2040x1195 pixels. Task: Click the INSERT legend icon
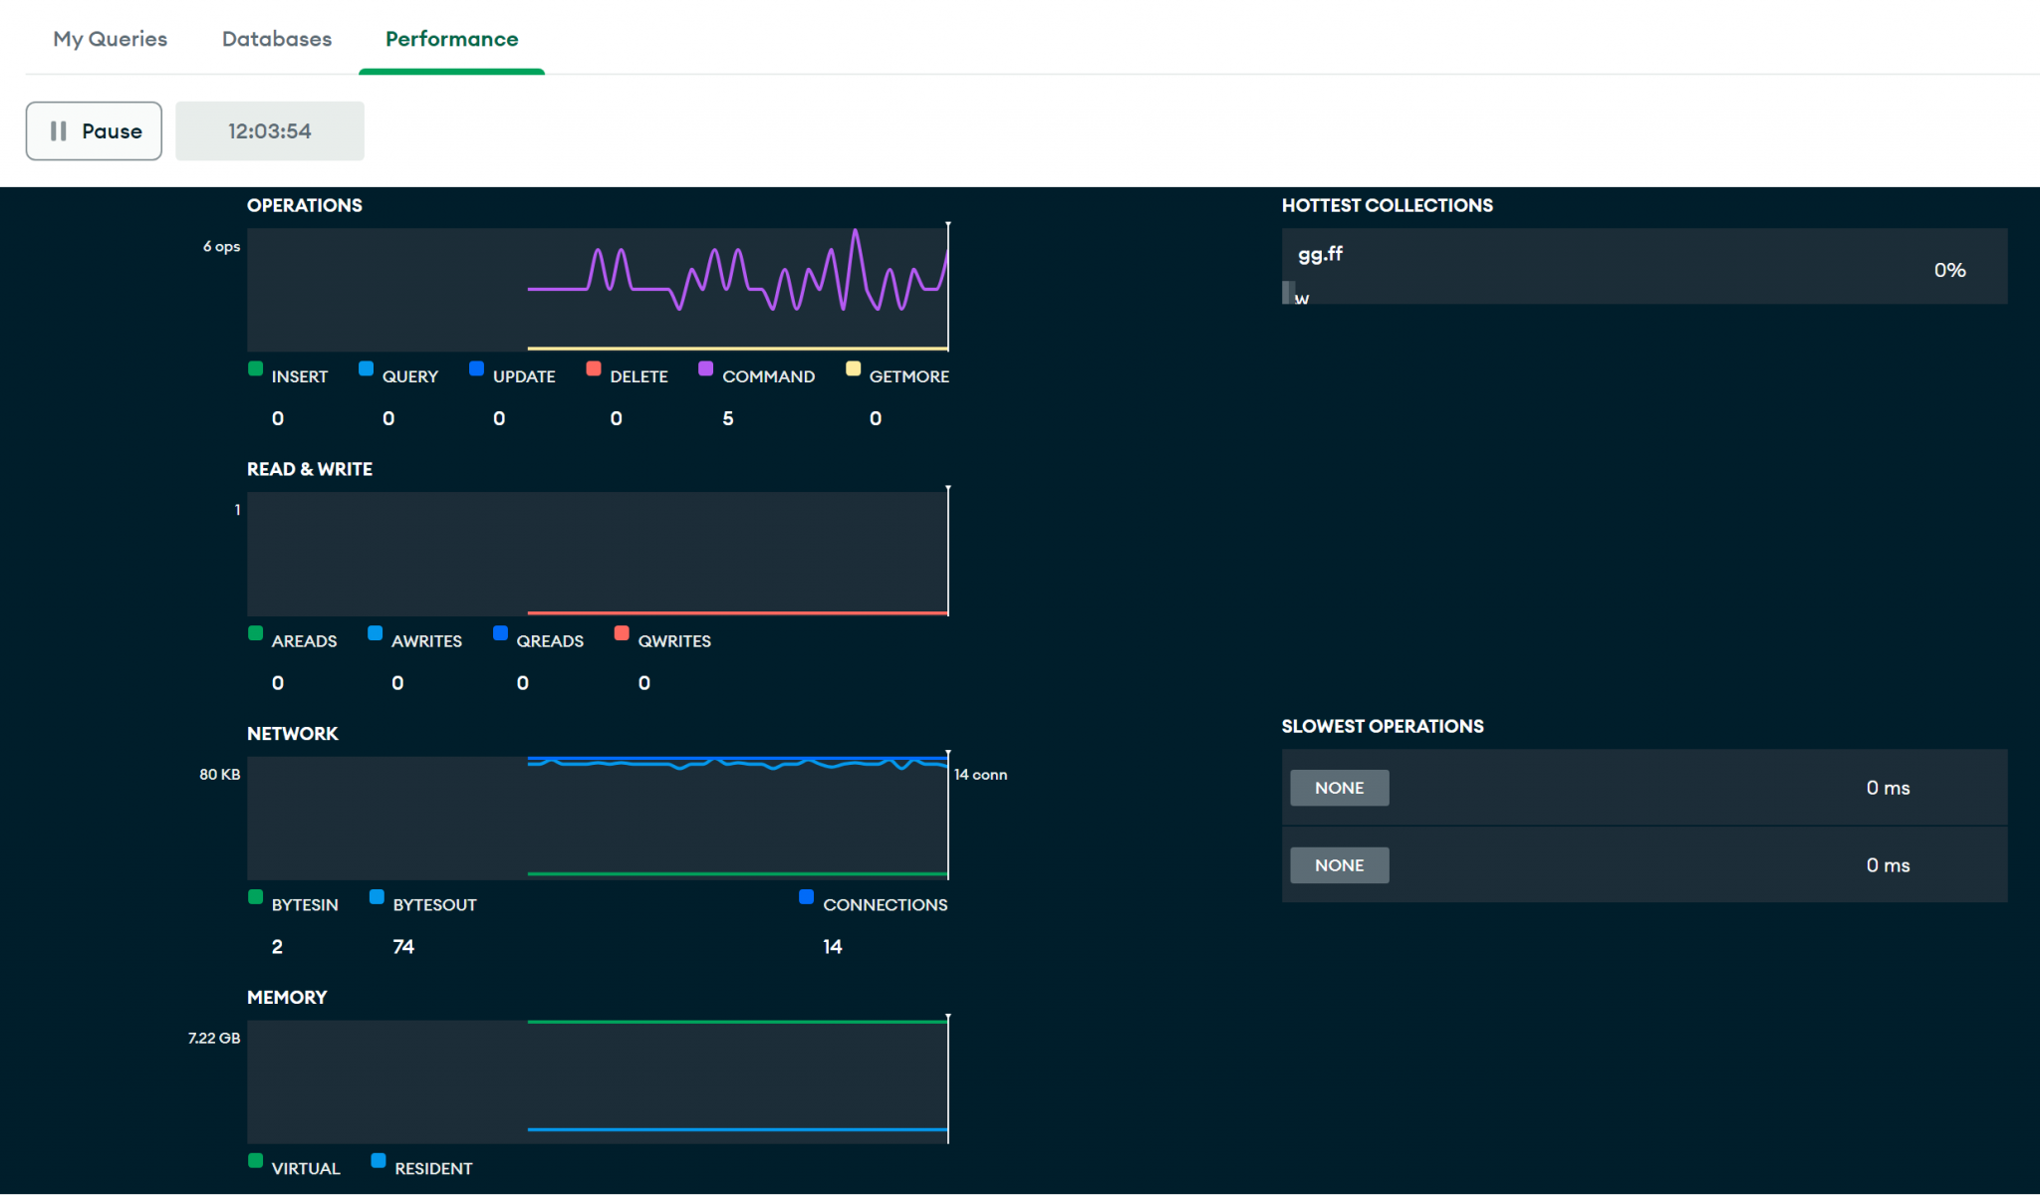tap(256, 368)
